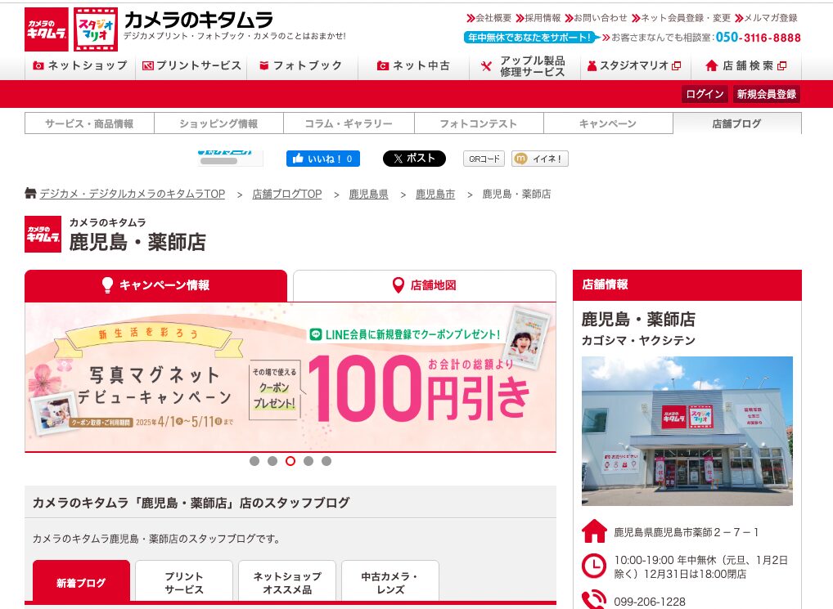Image resolution: width=833 pixels, height=609 pixels.
Task: Click the phone number 050-3116-8888
Action: click(758, 38)
